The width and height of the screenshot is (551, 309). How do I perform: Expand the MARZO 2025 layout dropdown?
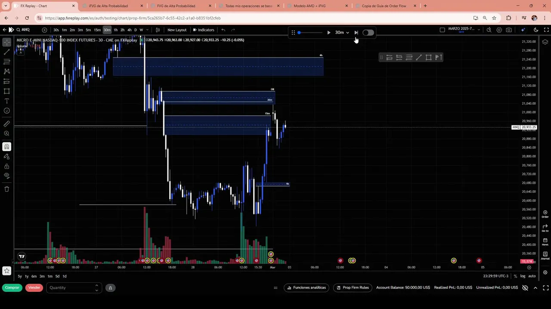pyautogui.click(x=478, y=30)
